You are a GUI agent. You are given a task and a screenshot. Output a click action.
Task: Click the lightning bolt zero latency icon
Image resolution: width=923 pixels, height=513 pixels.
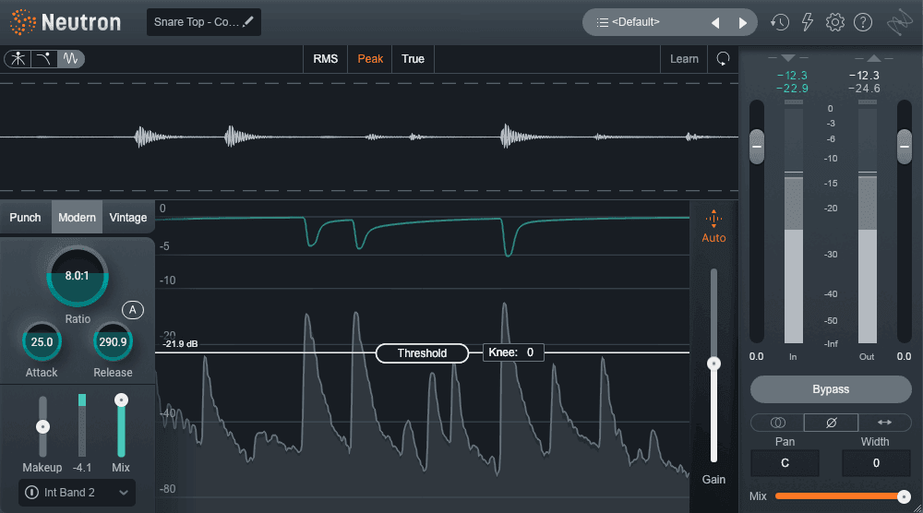[807, 22]
